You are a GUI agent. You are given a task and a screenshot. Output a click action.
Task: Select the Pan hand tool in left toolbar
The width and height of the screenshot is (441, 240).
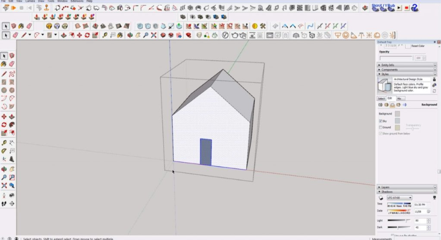pos(12,169)
